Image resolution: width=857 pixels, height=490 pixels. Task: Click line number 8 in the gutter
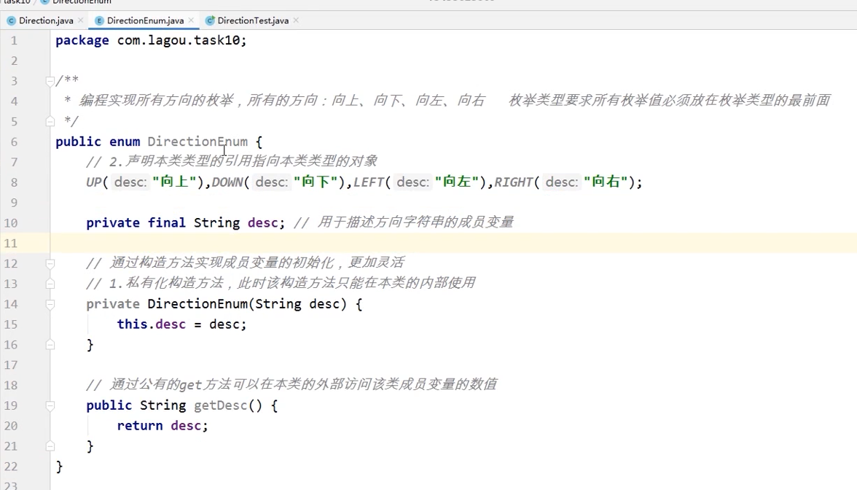(14, 182)
